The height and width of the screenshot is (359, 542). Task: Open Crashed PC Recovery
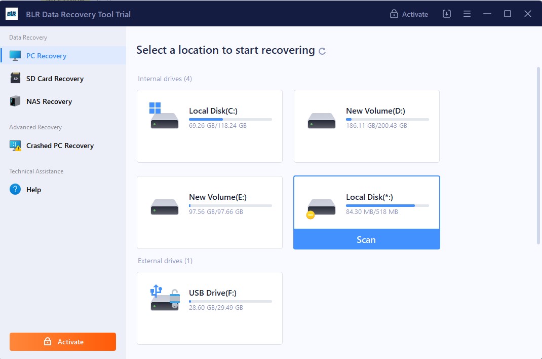coord(63,146)
